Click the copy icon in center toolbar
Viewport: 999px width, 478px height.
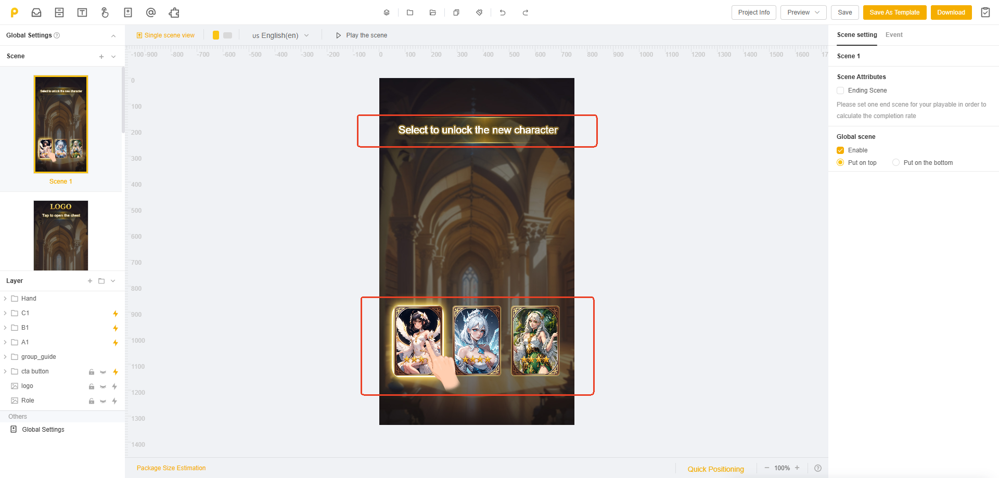tap(456, 12)
